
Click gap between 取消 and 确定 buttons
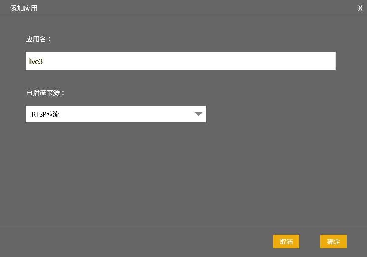pos(310,241)
